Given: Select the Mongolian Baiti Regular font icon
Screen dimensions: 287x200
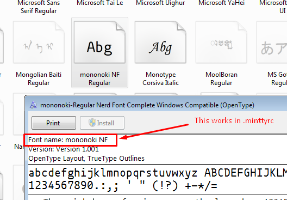Looking at the screenshot, I should pyautogui.click(x=39, y=42).
